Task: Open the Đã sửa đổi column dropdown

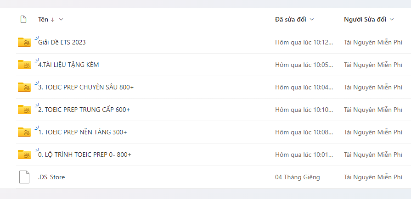Action: (312, 19)
